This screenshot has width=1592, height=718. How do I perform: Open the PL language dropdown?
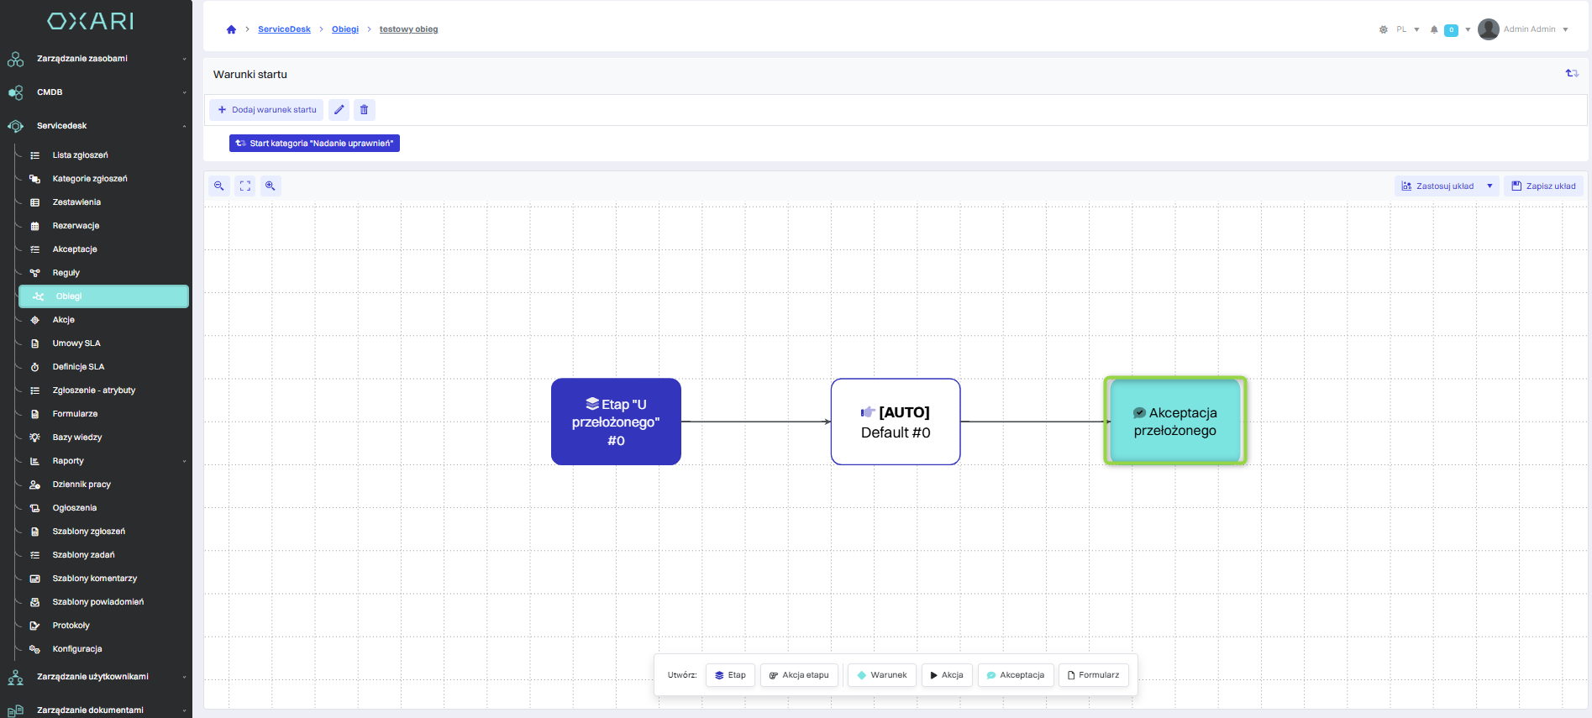(x=1407, y=29)
